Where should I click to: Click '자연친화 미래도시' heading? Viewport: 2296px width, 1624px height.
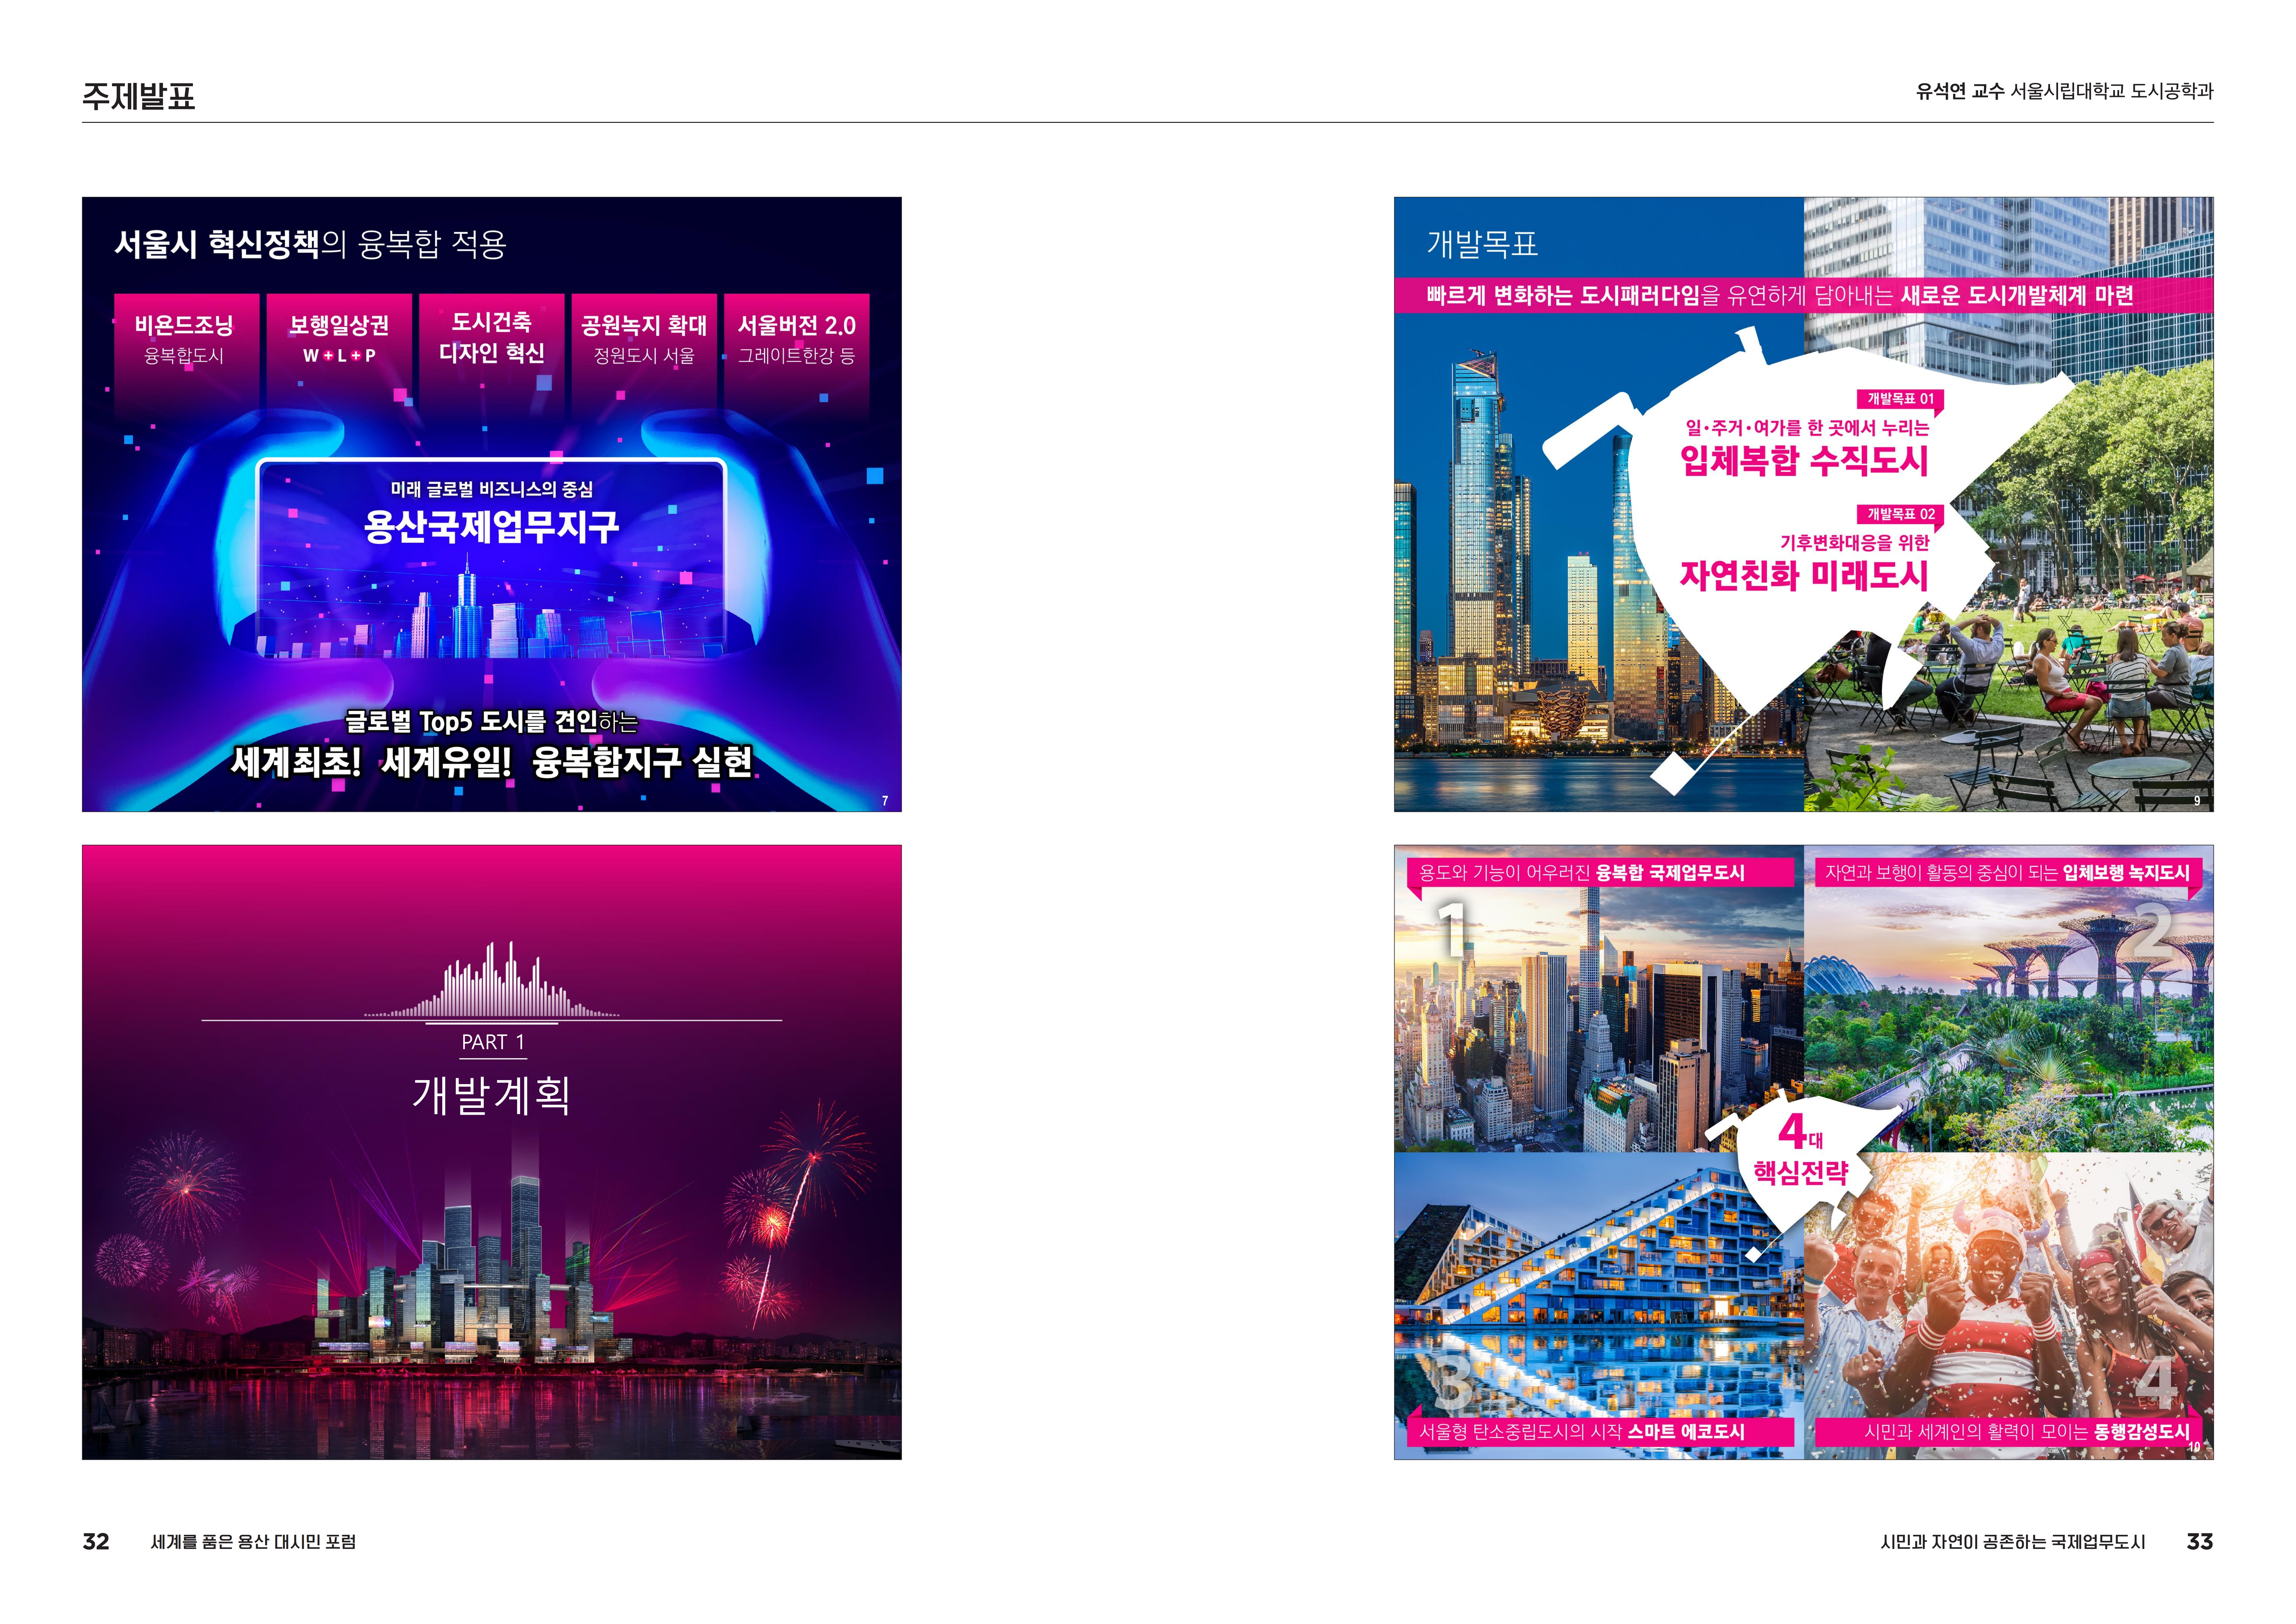(x=1804, y=576)
